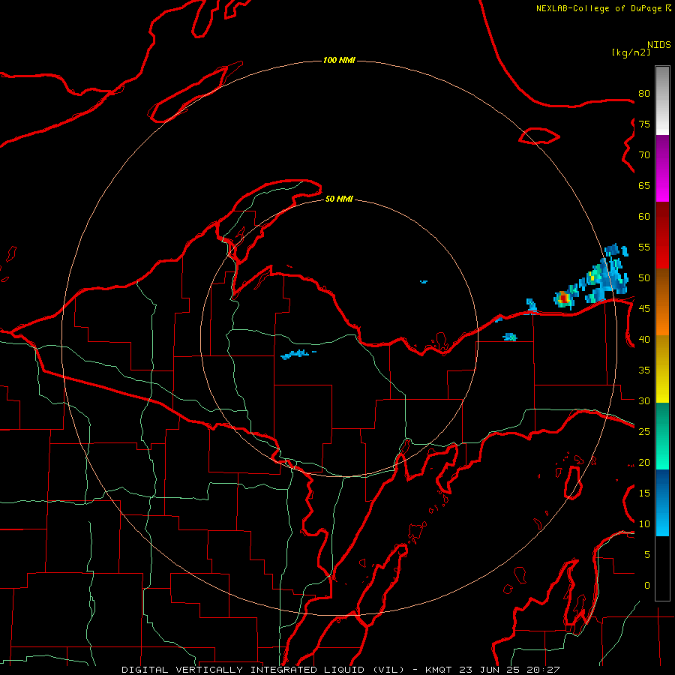675x675 pixels.
Task: Click the dark red band of the color bar
Action: coord(662,235)
